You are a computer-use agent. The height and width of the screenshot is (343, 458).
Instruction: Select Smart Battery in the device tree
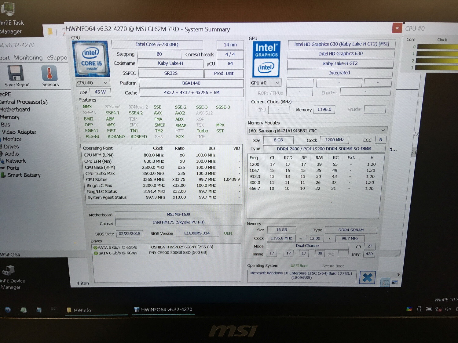24,175
